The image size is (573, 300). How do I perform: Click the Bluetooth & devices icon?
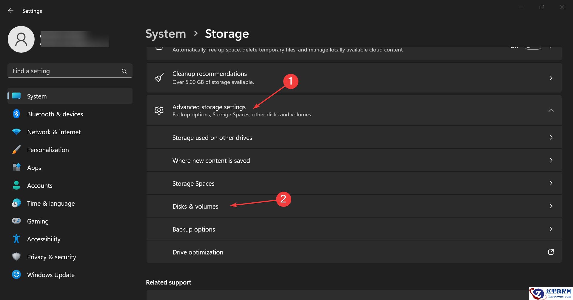[16, 114]
